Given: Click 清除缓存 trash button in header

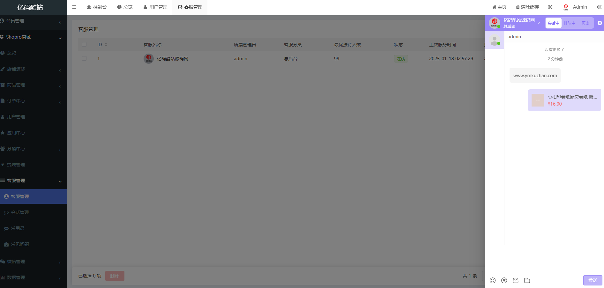Looking at the screenshot, I should pyautogui.click(x=527, y=7).
